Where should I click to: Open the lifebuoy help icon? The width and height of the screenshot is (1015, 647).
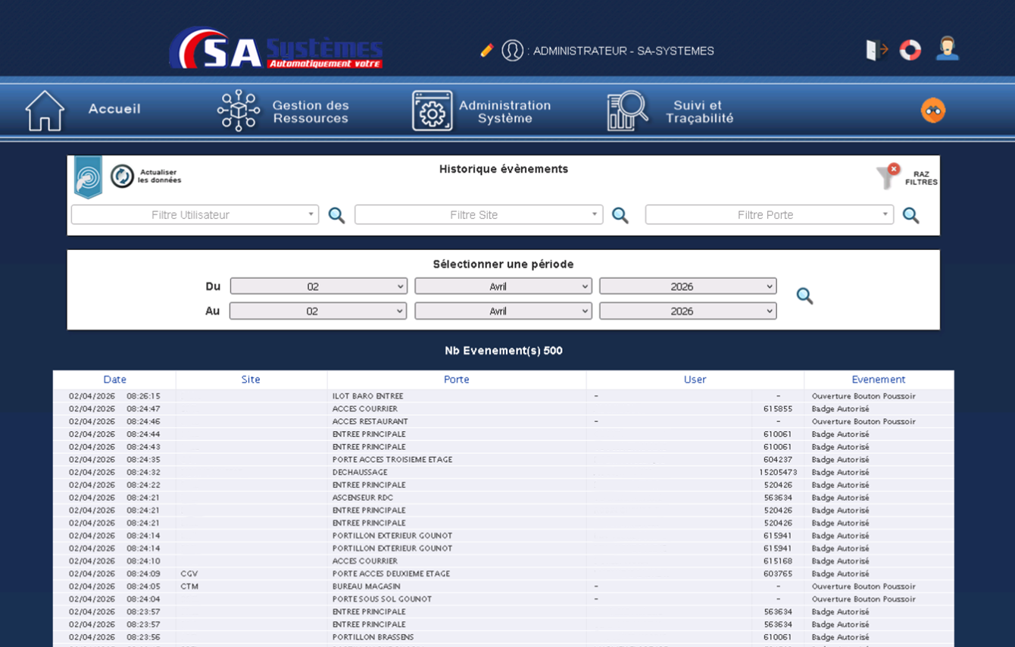pos(910,50)
